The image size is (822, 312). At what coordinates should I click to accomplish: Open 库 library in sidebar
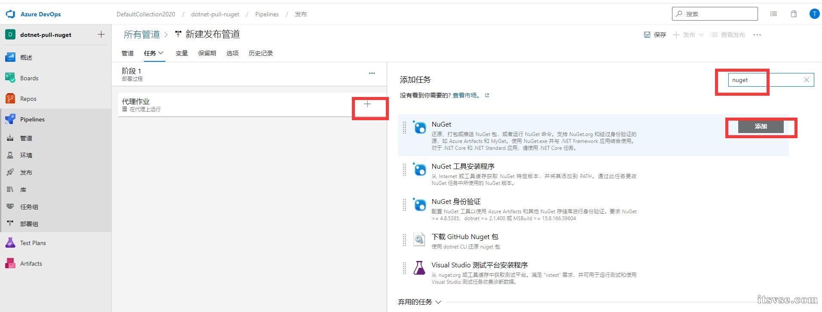click(23, 190)
